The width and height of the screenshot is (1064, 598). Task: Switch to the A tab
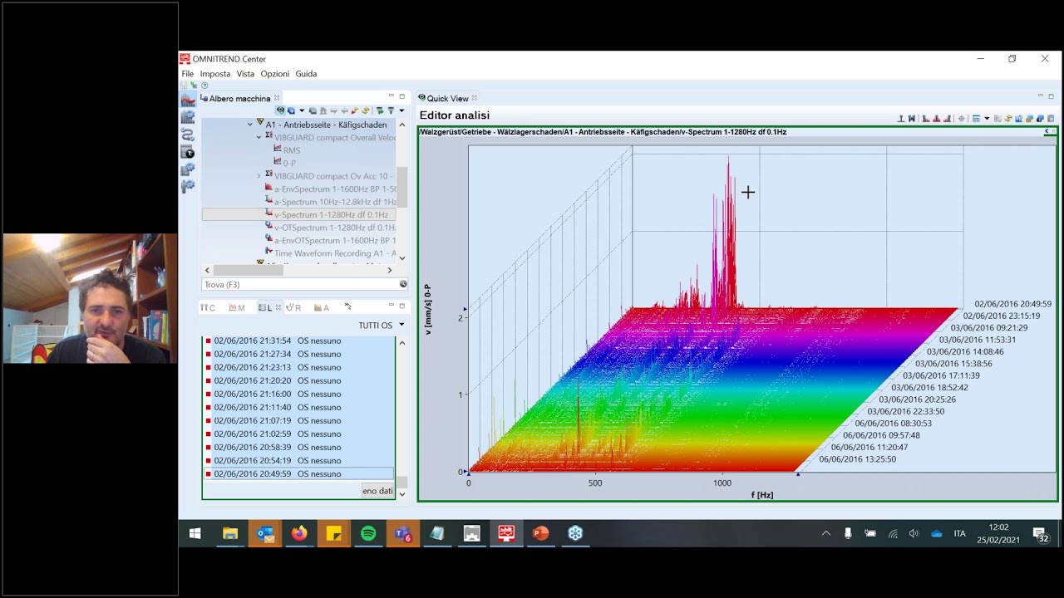pyautogui.click(x=322, y=307)
